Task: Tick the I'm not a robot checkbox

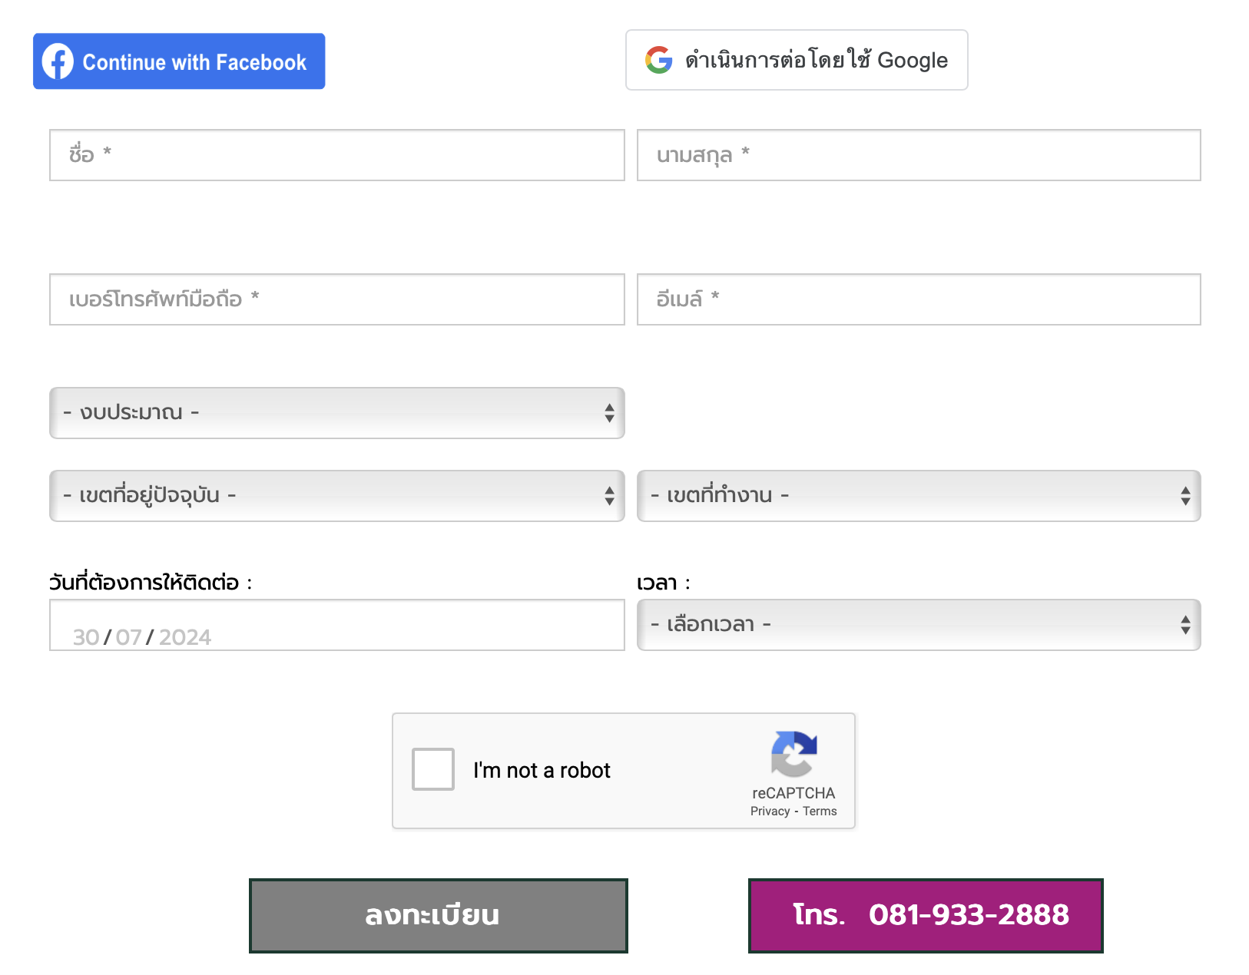Action: (433, 769)
